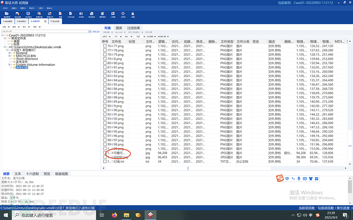This screenshot has width=353, height=220.
Task: Open File Explorer from the taskbar
Action: (126, 215)
